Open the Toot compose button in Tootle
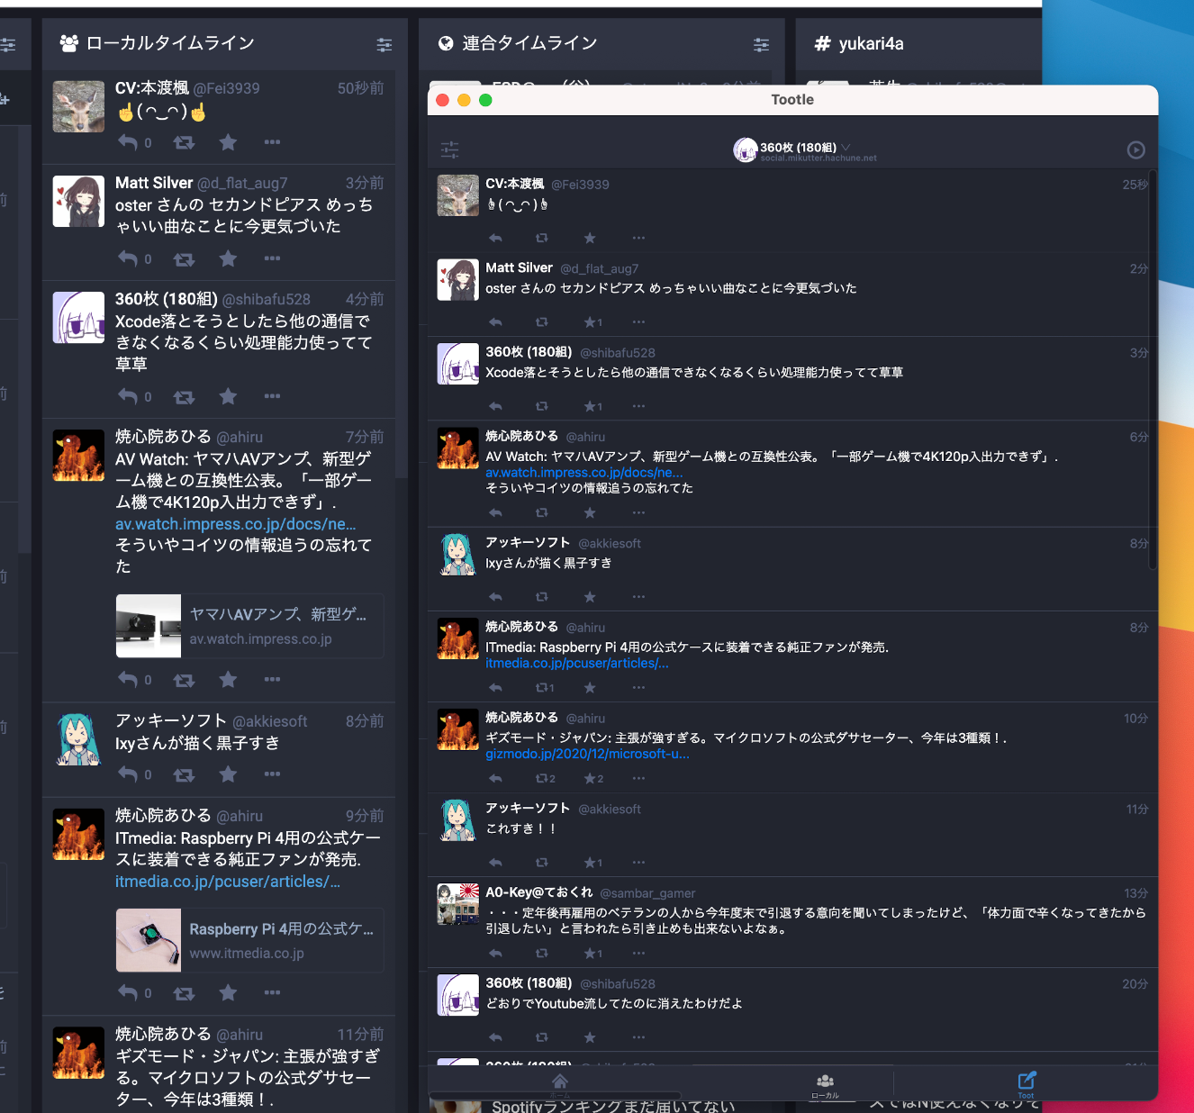The height and width of the screenshot is (1113, 1194). coord(1027,1081)
